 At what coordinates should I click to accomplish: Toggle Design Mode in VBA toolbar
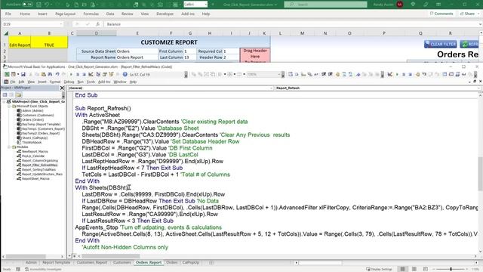[x=91, y=74]
